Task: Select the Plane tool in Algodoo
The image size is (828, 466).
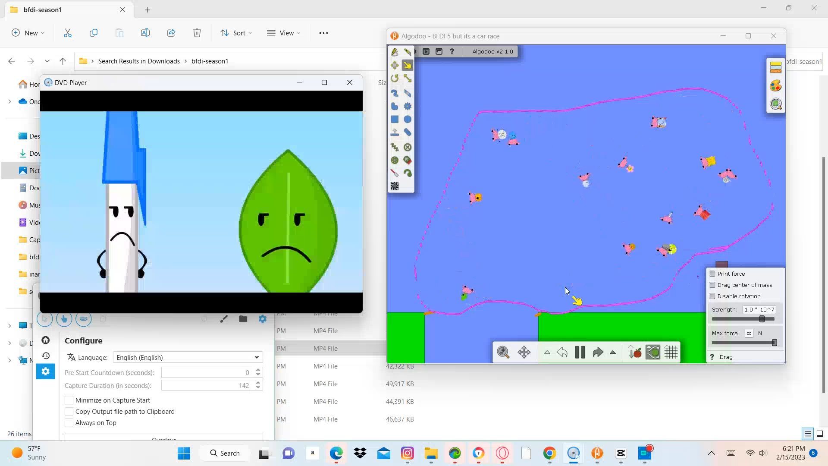Action: coord(395,132)
